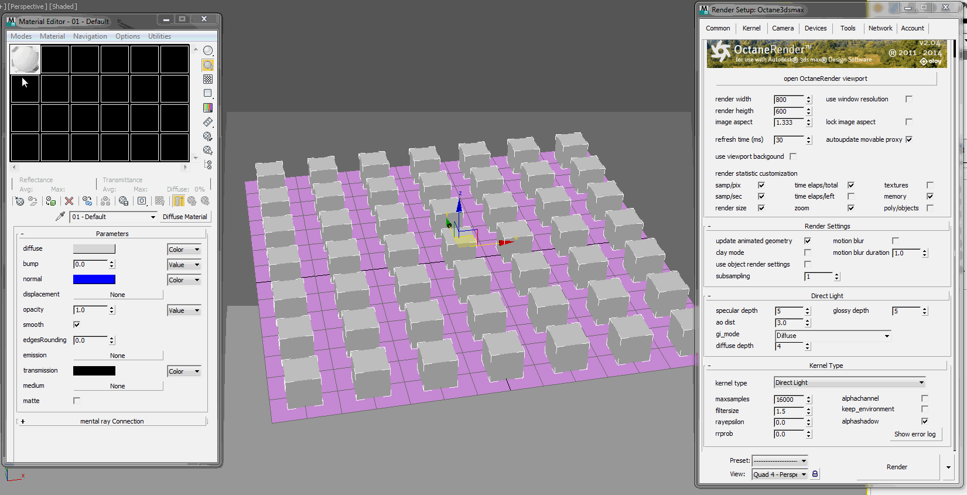
Task: Open Utilities menu in Material Editor
Action: point(159,36)
